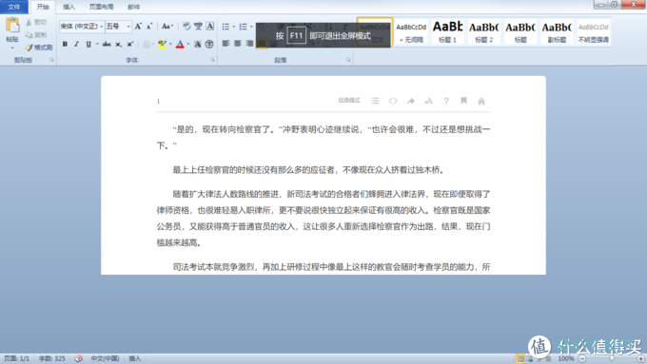Image resolution: width=647 pixels, height=364 pixels.
Task: Toggle Strikethrough (abc) formatting
Action: tap(107, 44)
